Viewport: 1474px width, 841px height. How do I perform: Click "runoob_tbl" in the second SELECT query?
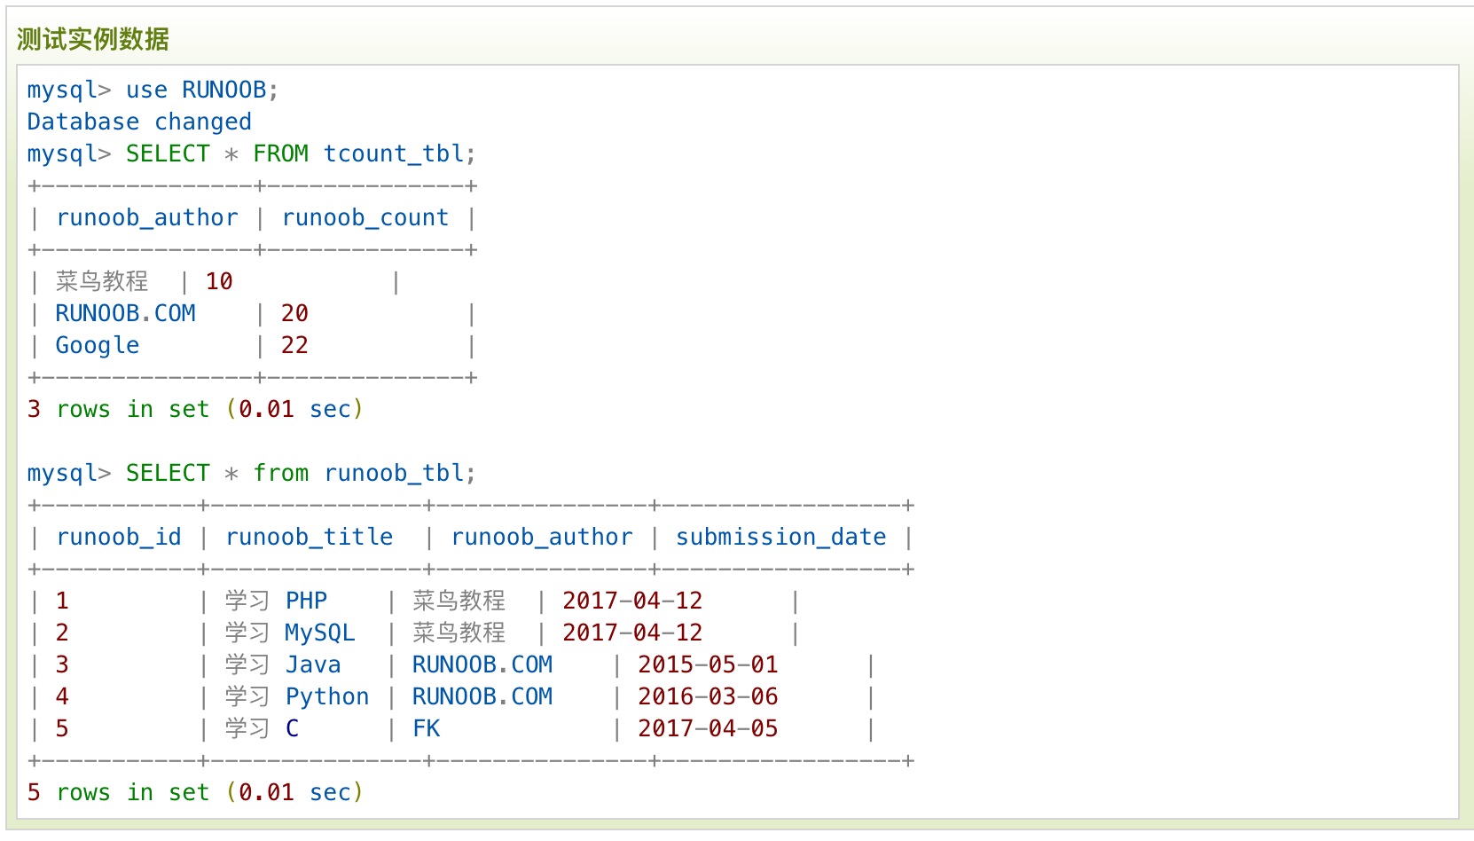pos(394,473)
